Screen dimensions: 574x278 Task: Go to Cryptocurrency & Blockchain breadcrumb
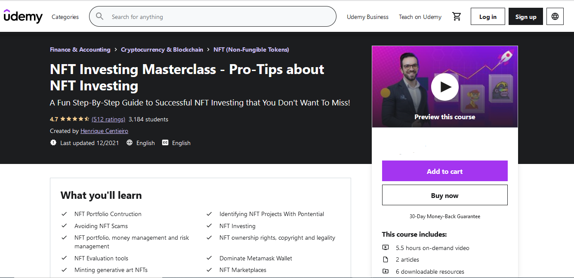pyautogui.click(x=162, y=49)
